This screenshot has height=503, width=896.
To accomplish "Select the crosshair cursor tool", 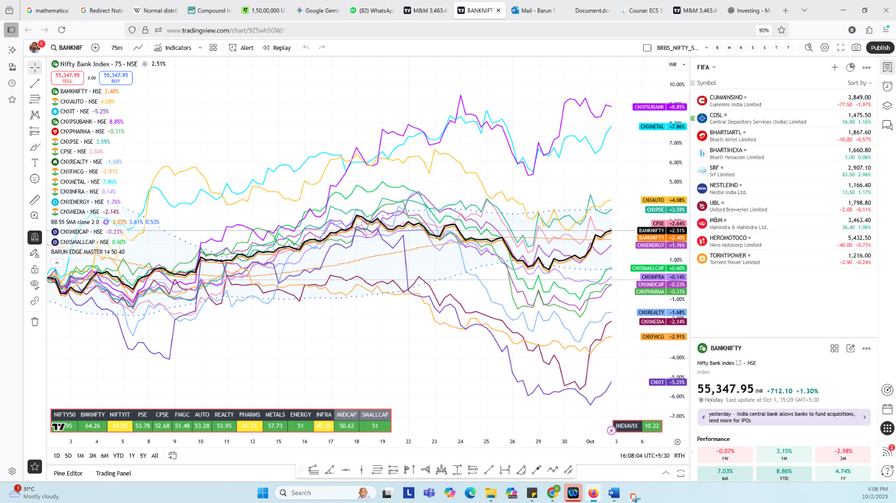I will click(x=35, y=68).
